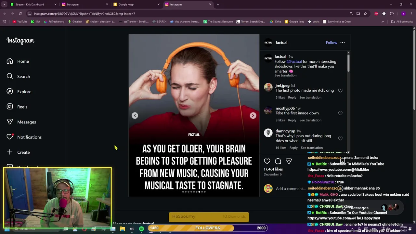
Task: Click the site info icon in address bar
Action: 30,14
